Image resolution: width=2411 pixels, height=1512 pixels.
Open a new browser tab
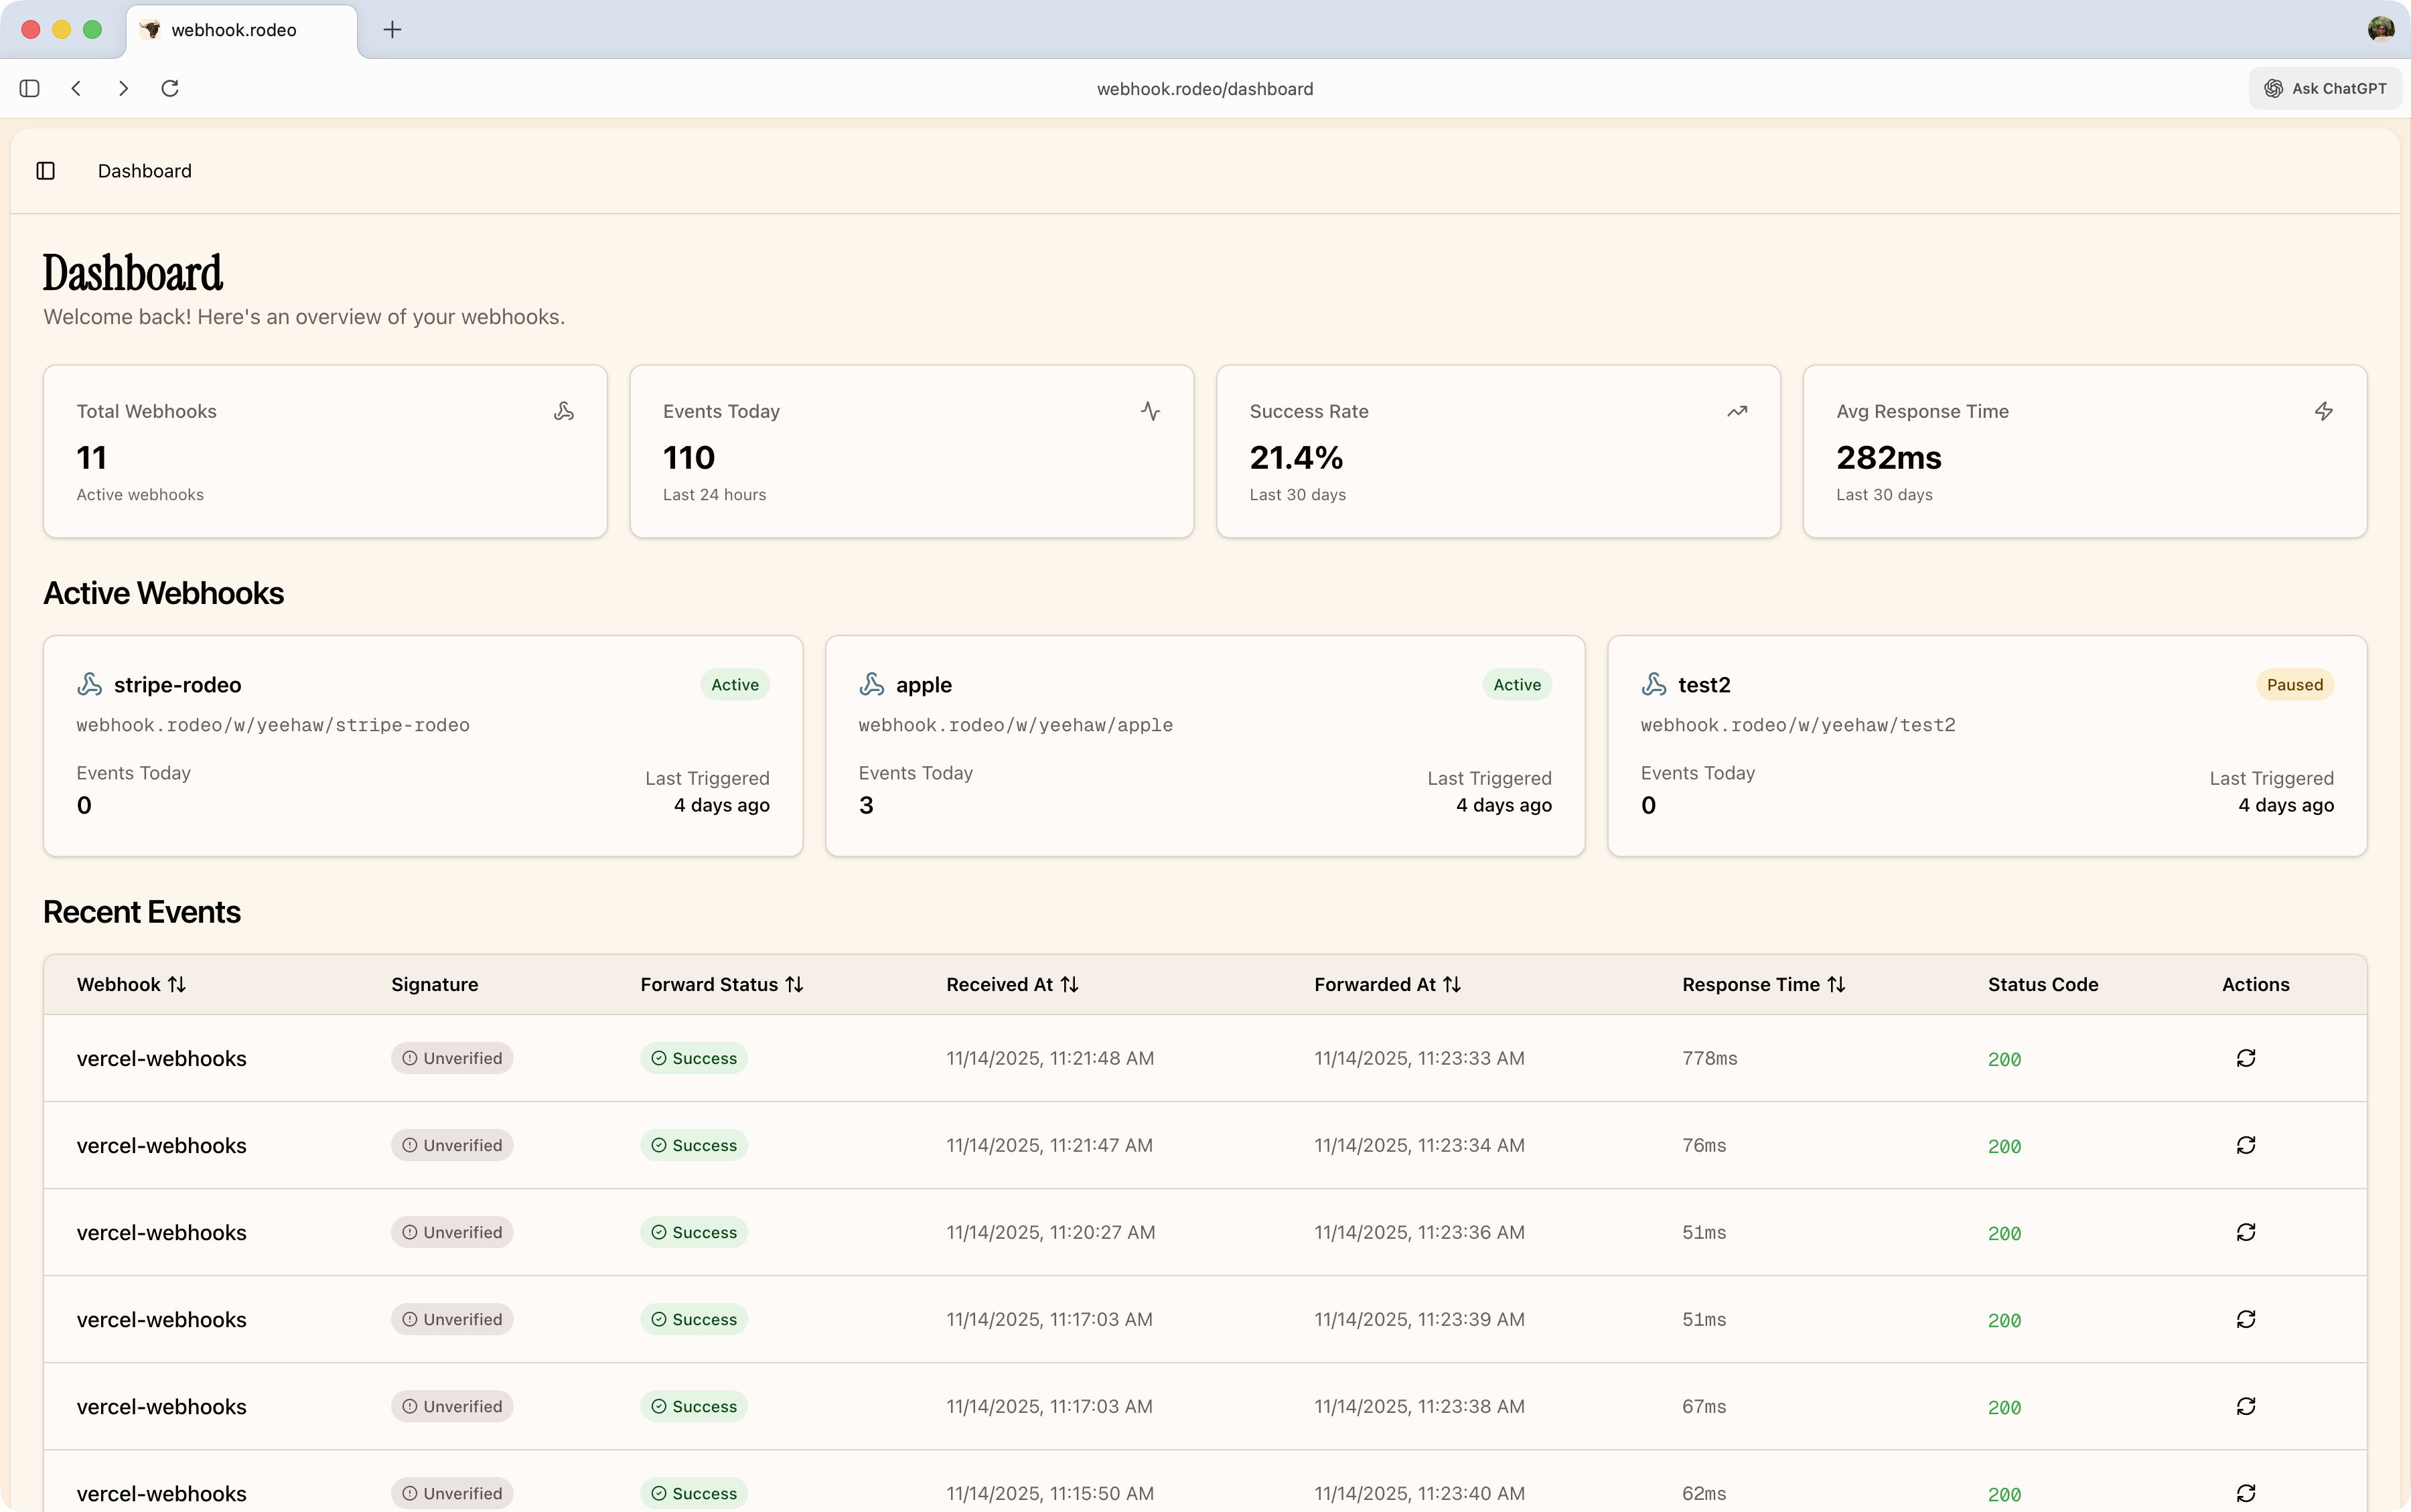(392, 29)
